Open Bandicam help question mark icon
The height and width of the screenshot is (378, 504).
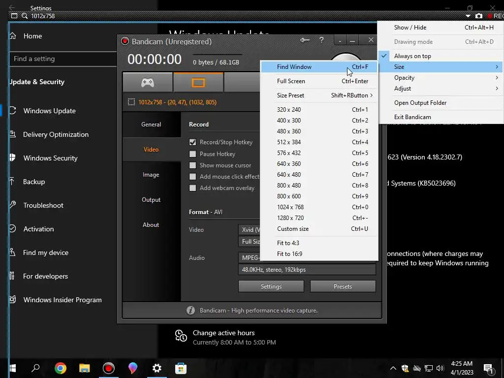coord(321,40)
